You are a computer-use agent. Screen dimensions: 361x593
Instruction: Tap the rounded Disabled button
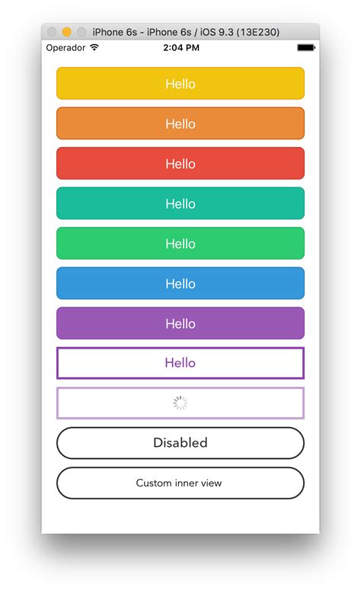coord(180,443)
